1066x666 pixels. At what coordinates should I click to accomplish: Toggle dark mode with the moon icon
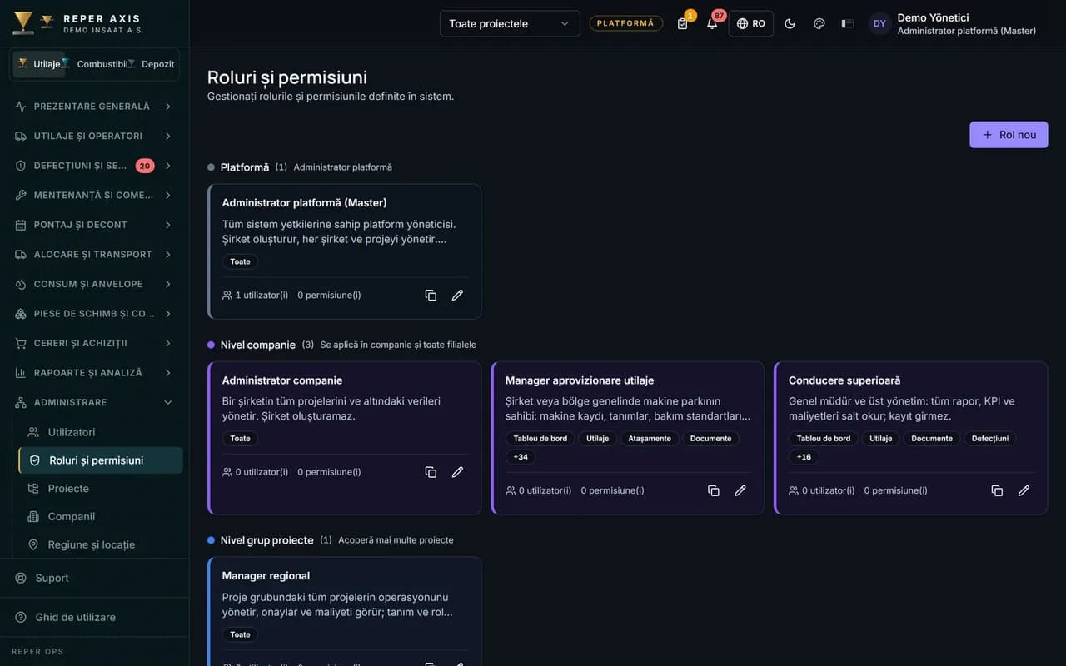[x=790, y=23]
